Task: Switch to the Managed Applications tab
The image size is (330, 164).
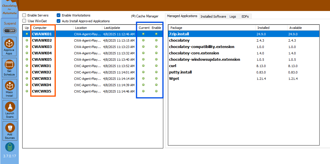Action: pyautogui.click(x=182, y=16)
